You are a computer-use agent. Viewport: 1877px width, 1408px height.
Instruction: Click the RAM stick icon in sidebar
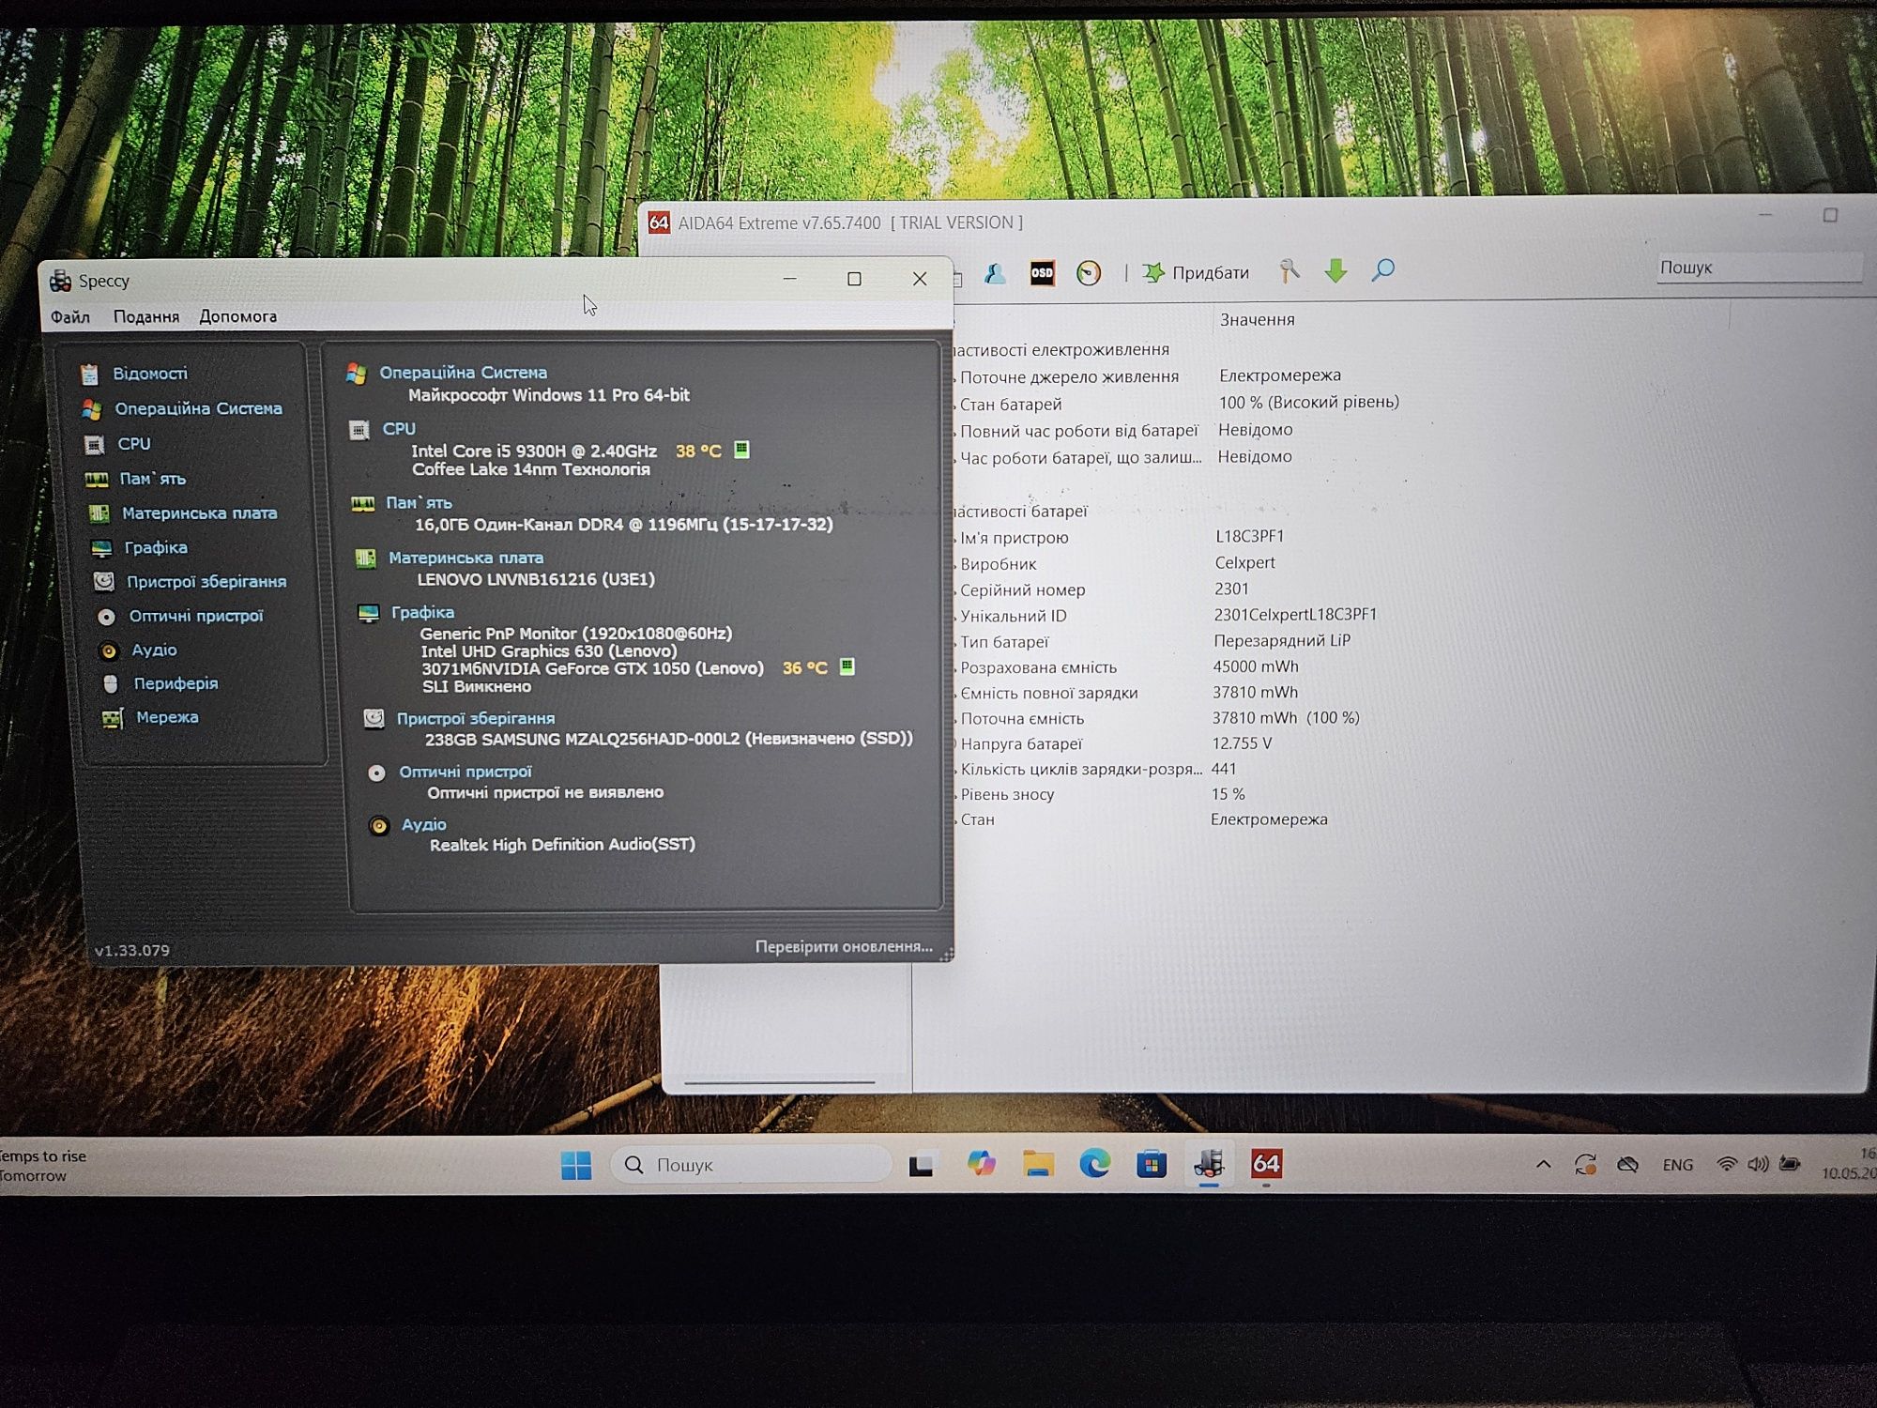pos(97,480)
